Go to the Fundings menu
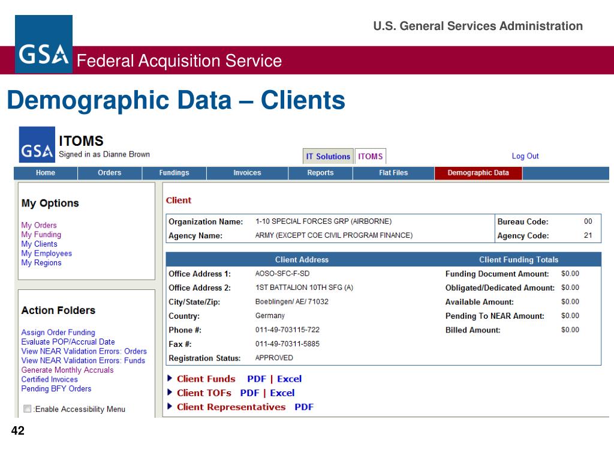 pos(174,173)
